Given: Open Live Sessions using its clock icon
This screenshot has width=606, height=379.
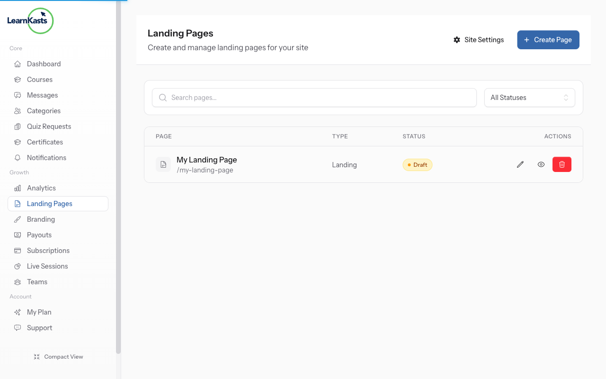Looking at the screenshot, I should point(17,266).
